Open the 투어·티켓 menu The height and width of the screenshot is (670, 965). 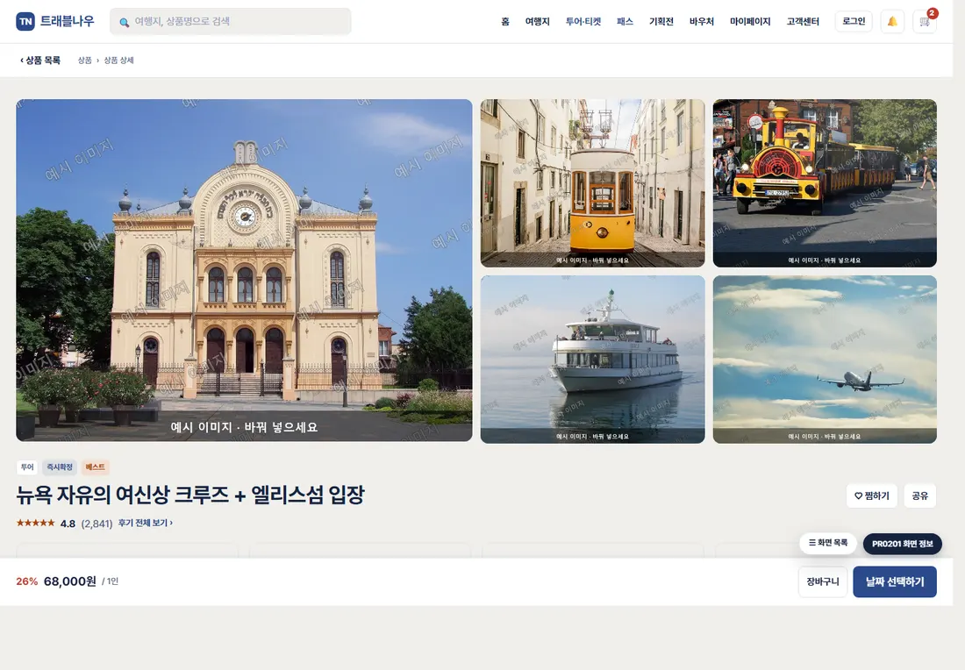(583, 22)
